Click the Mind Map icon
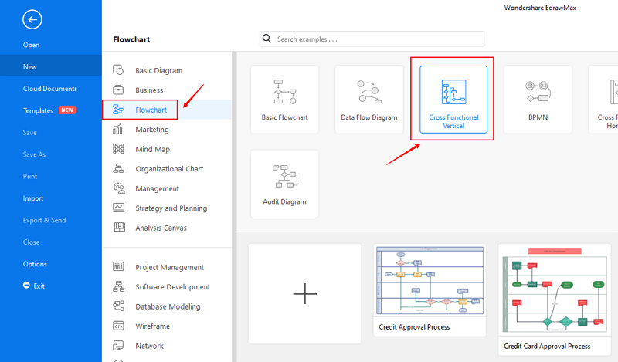The width and height of the screenshot is (618, 362). [x=118, y=149]
